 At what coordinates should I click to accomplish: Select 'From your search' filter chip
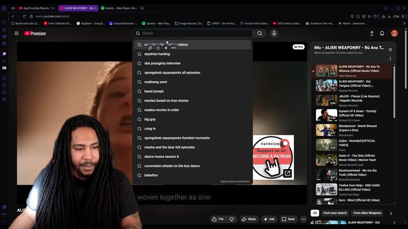tap(335, 213)
